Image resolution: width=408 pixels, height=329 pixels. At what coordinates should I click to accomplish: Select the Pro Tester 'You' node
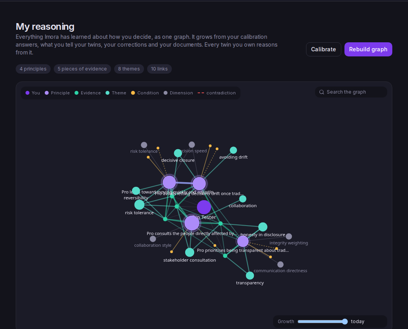click(x=204, y=207)
